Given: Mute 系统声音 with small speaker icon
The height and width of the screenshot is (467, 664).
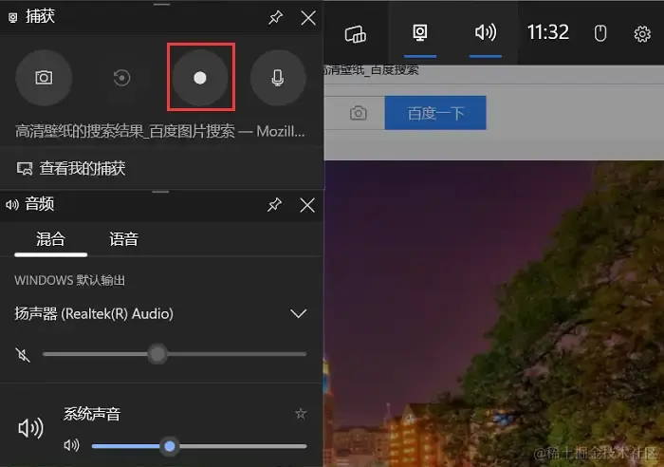Looking at the screenshot, I should pyautogui.click(x=71, y=445).
